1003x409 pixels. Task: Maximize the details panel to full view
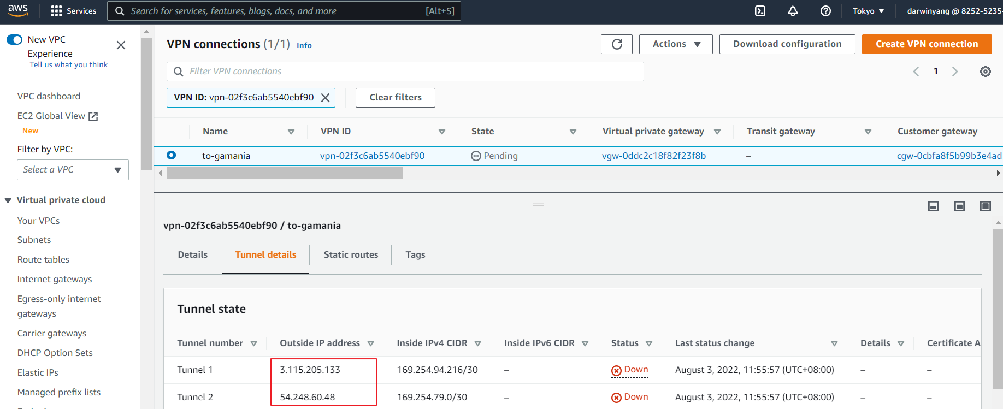(985, 206)
